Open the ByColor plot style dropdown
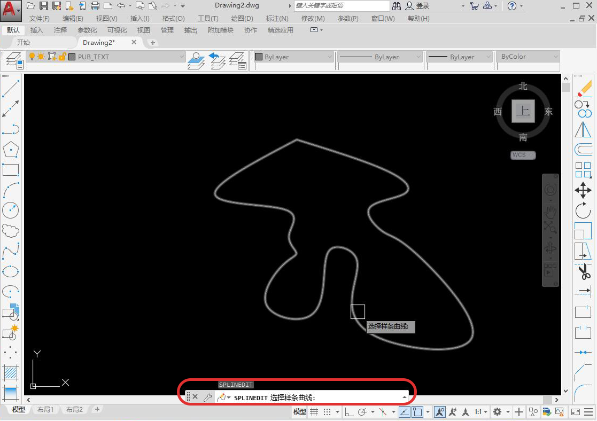 click(555, 57)
